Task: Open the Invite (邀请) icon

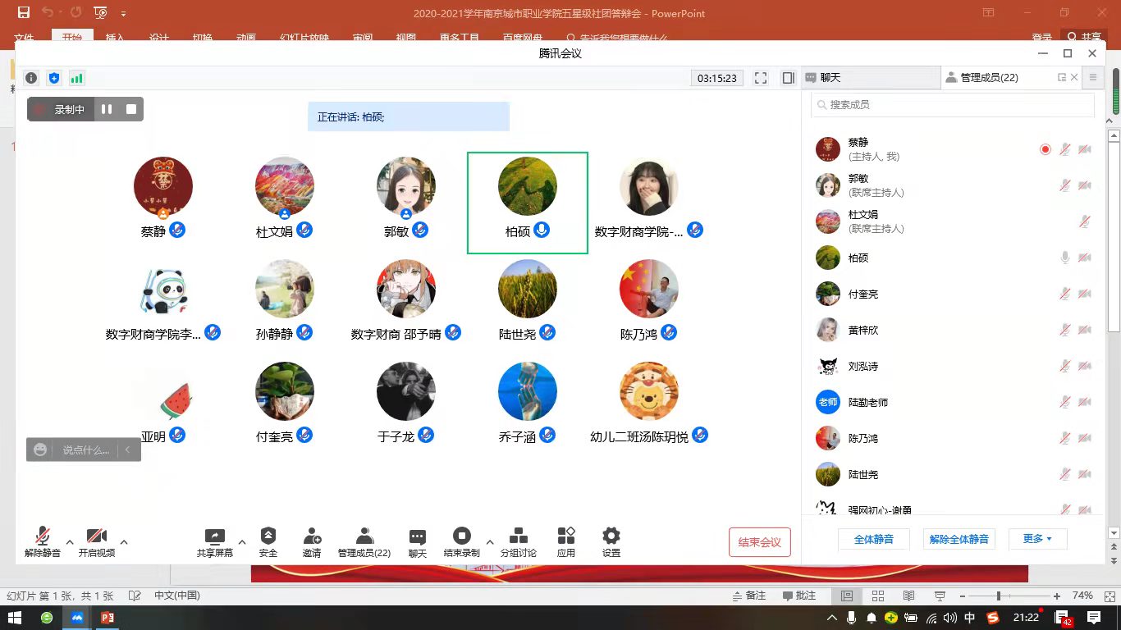Action: click(312, 541)
